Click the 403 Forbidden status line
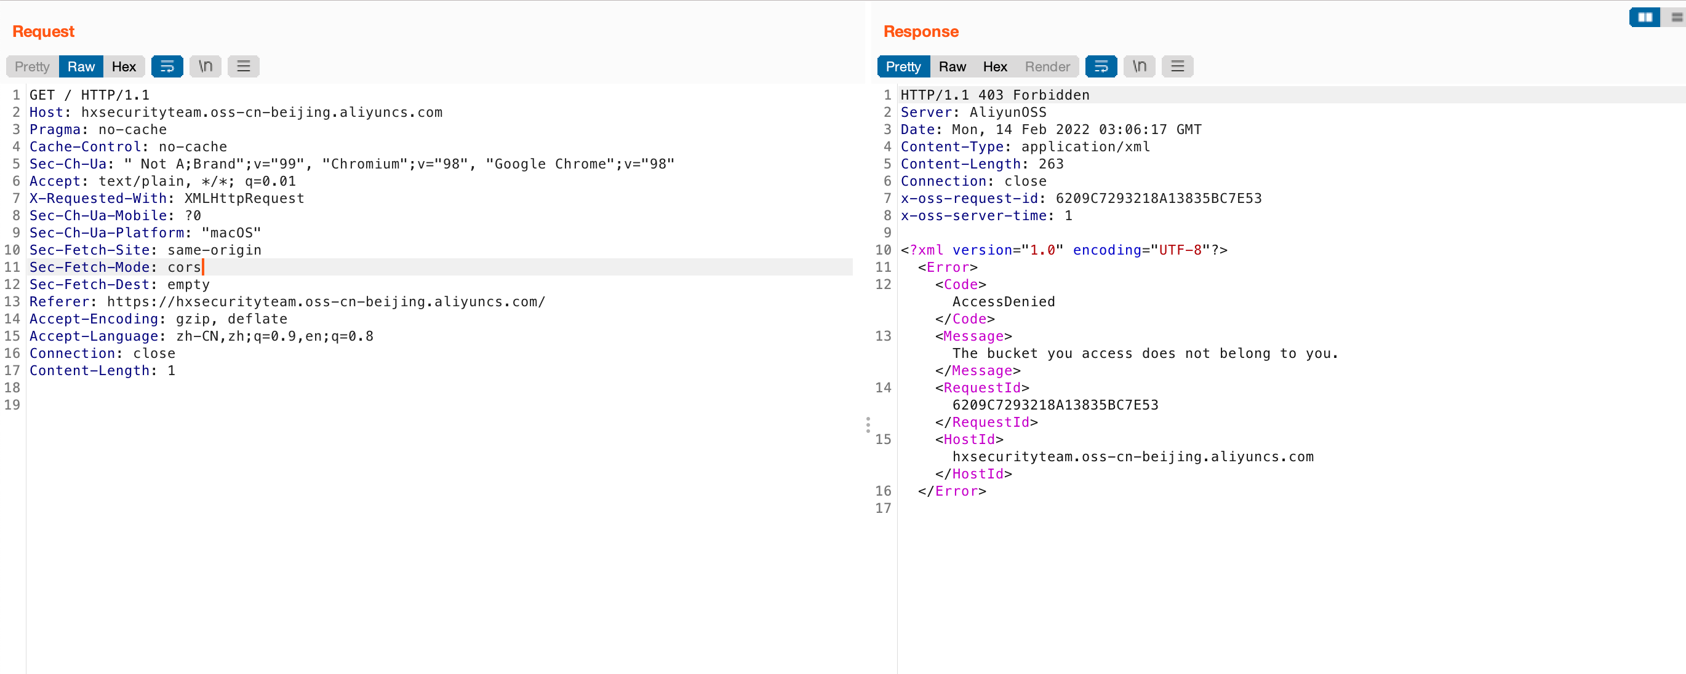The image size is (1686, 674). pos(995,95)
